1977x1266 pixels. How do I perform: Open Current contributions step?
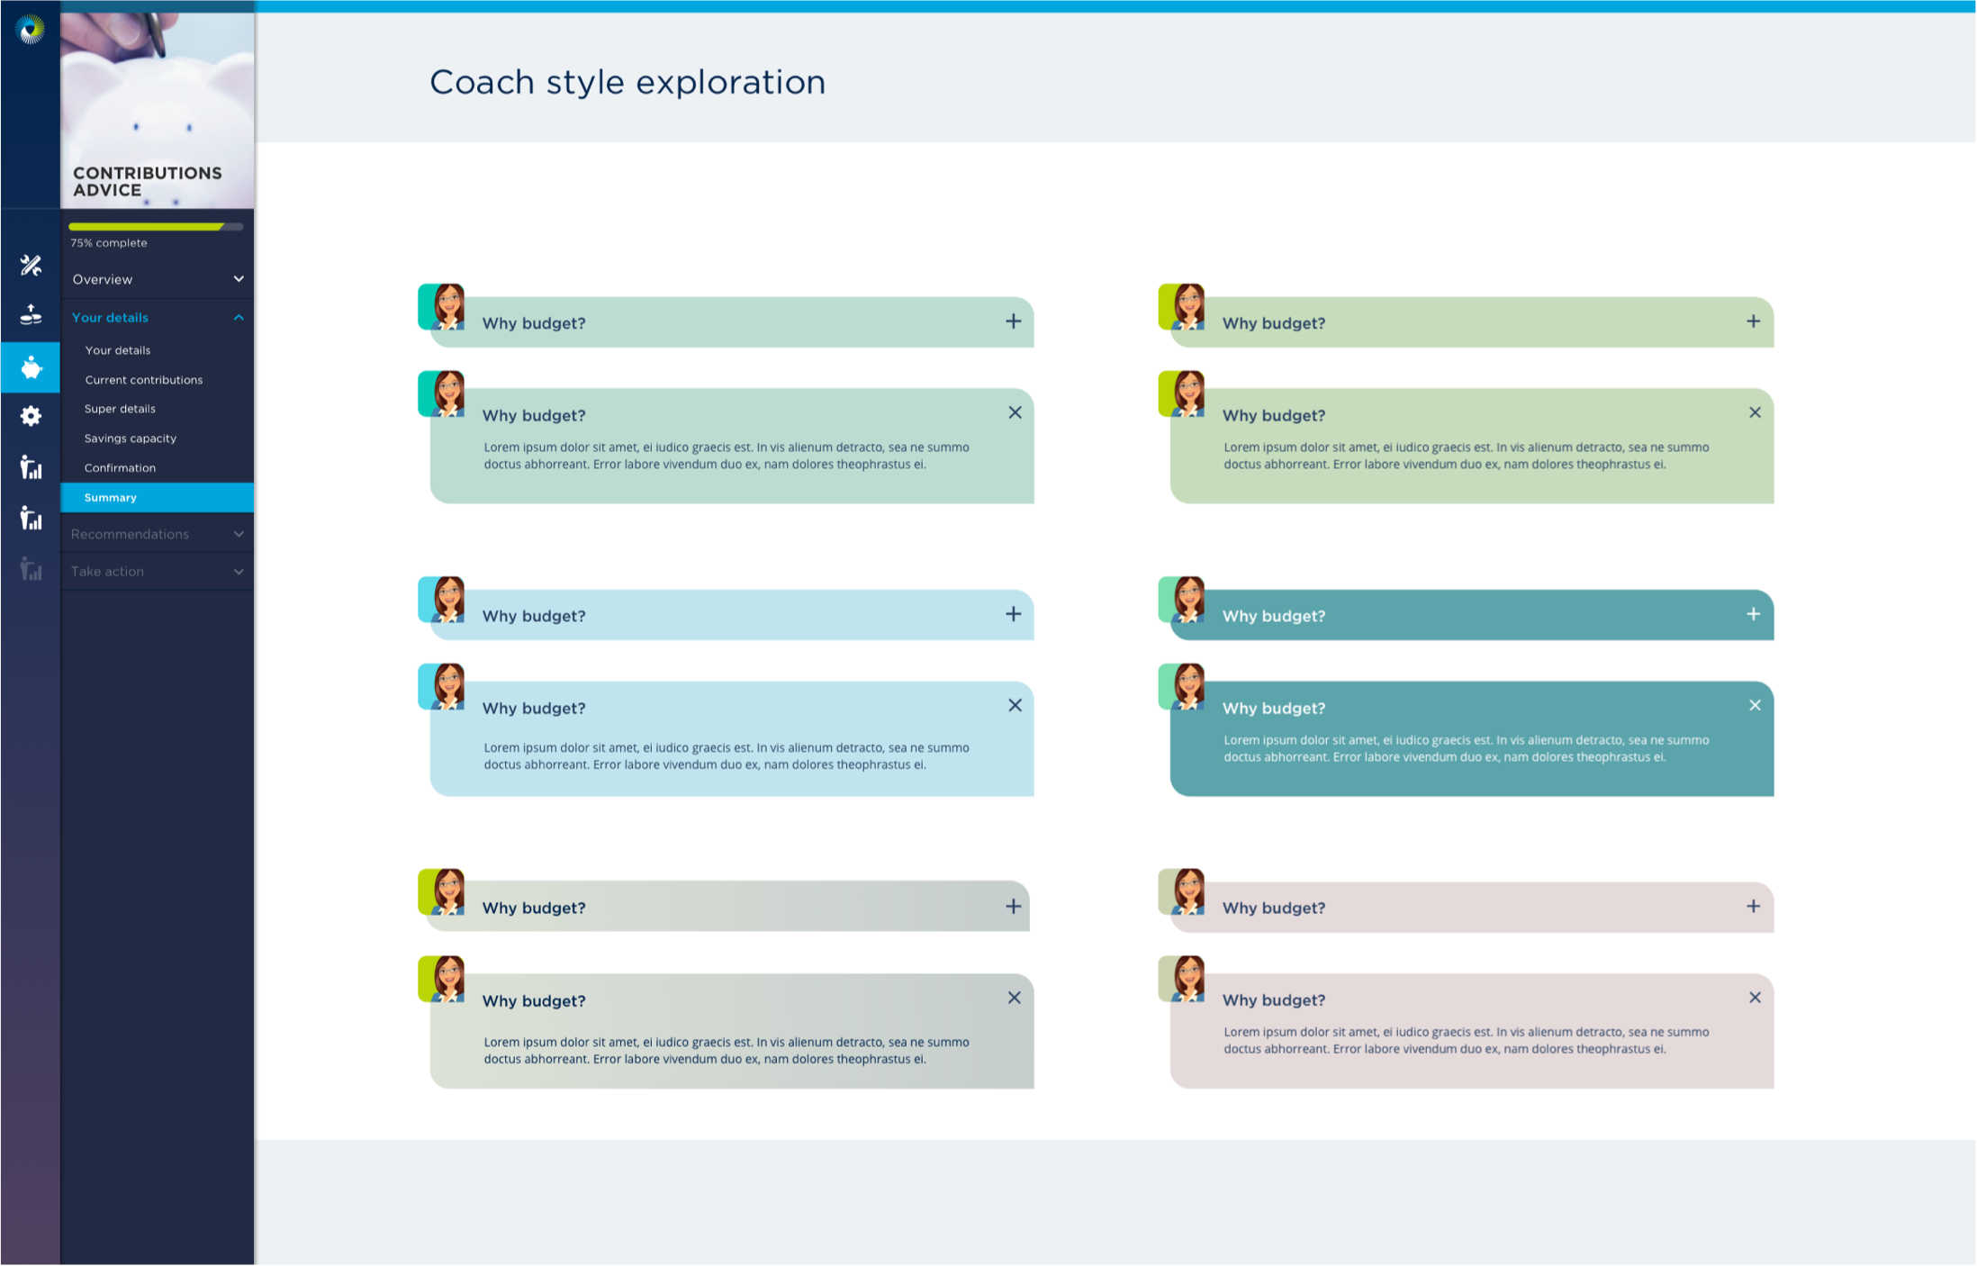pyautogui.click(x=144, y=380)
